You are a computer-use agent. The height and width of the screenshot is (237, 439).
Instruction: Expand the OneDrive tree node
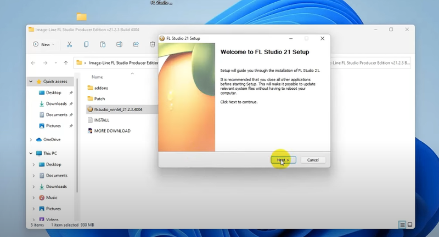click(31, 140)
